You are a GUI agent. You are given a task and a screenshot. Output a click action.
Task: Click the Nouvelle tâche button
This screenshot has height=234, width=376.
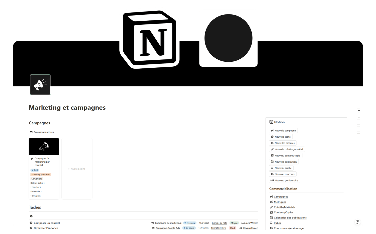pyautogui.click(x=281, y=137)
